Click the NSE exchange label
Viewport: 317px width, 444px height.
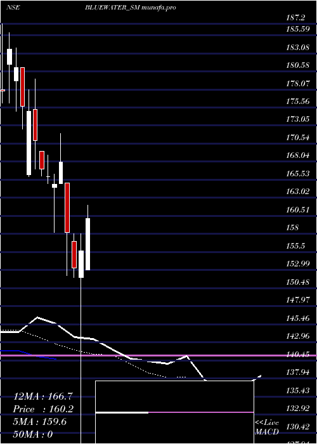[13, 8]
